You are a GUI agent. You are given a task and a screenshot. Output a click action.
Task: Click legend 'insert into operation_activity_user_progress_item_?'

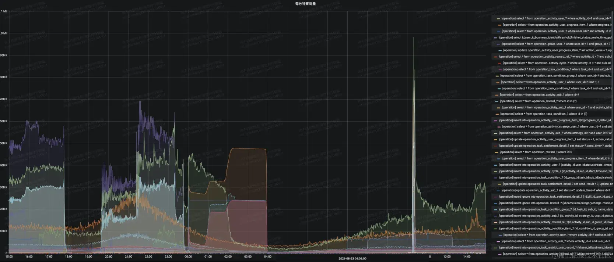[x=555, y=120]
